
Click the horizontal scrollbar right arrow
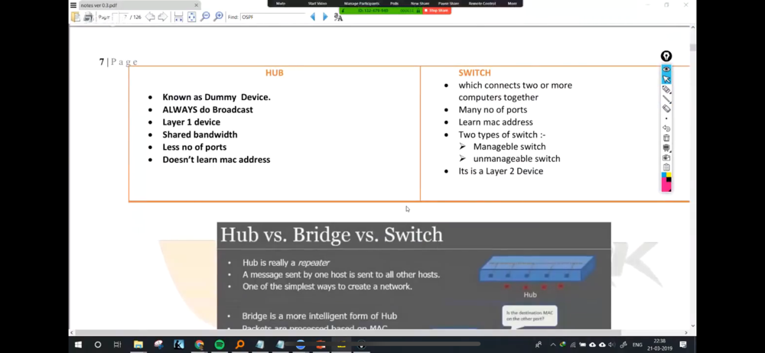point(686,332)
